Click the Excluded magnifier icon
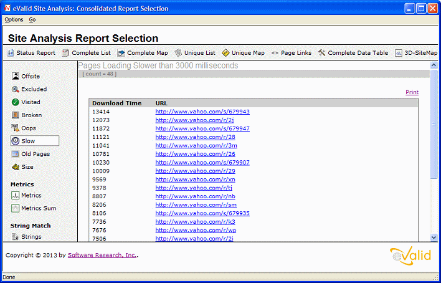 [x=16, y=89]
